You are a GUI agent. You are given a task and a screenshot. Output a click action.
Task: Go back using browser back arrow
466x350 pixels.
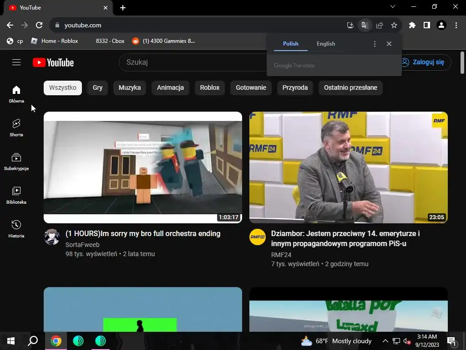[x=10, y=26]
